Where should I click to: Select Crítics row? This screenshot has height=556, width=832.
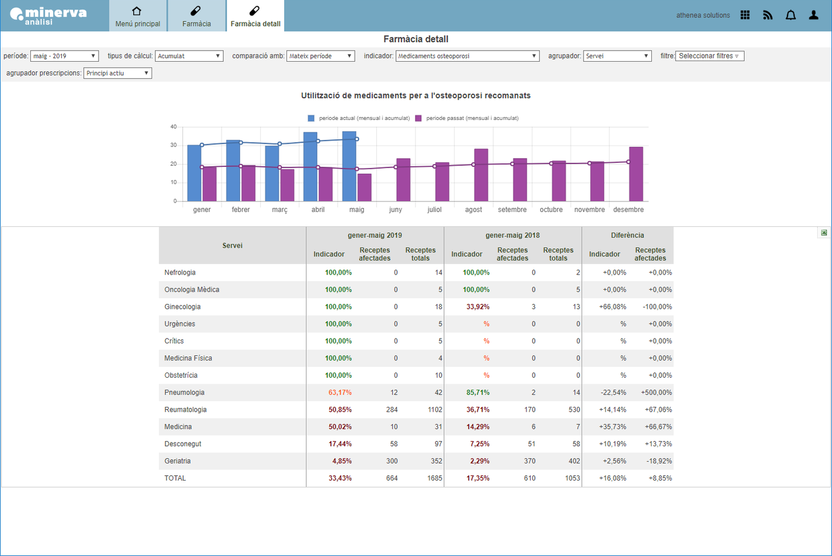(416, 342)
